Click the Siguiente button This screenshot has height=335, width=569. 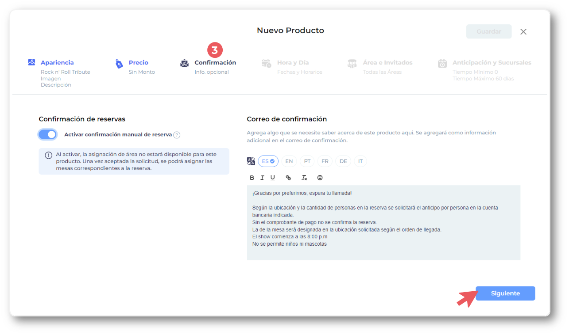coord(505,293)
